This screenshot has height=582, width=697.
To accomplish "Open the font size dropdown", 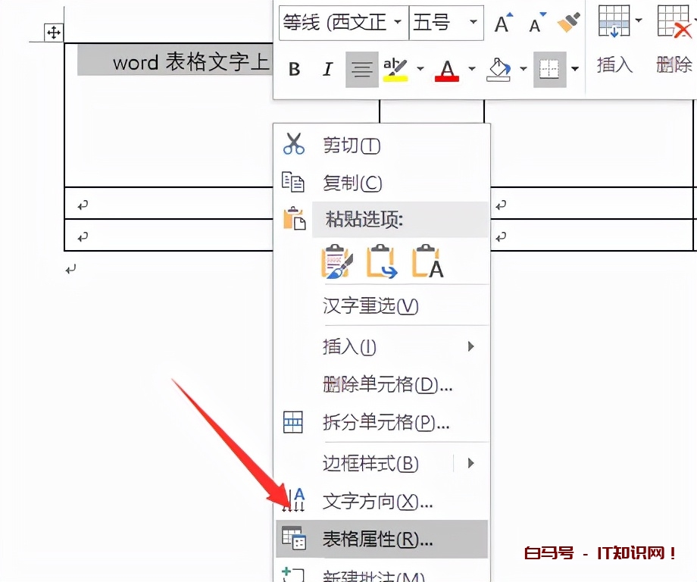I will click(x=474, y=23).
